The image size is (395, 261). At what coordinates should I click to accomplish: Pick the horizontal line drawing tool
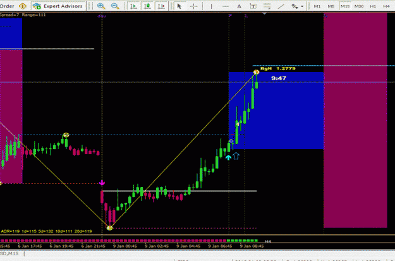pos(226,6)
